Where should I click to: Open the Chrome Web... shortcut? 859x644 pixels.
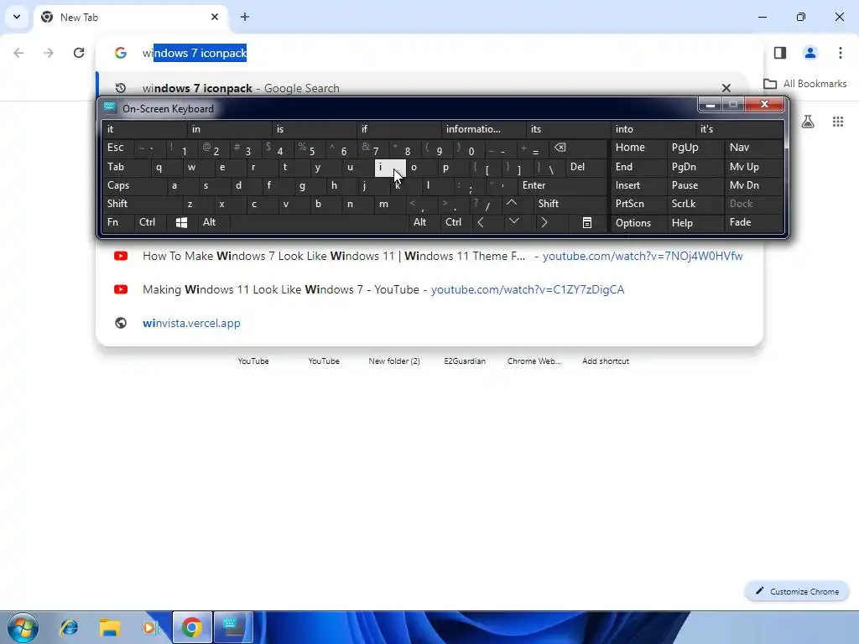[x=534, y=361]
